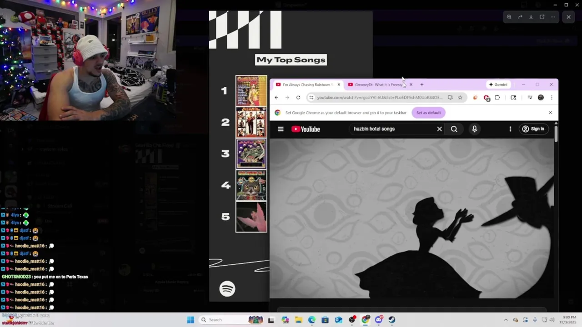Download the image from viewer toolbar
Viewport: 582px width, 327px height.
coord(531,17)
